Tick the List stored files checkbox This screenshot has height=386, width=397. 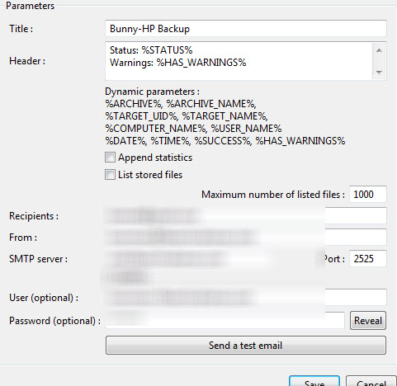(110, 175)
